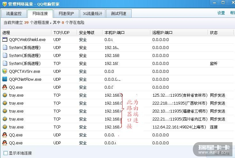Click the QQPCTAVSrv.exe shield icon
The height and width of the screenshot is (158, 235).
5,71
